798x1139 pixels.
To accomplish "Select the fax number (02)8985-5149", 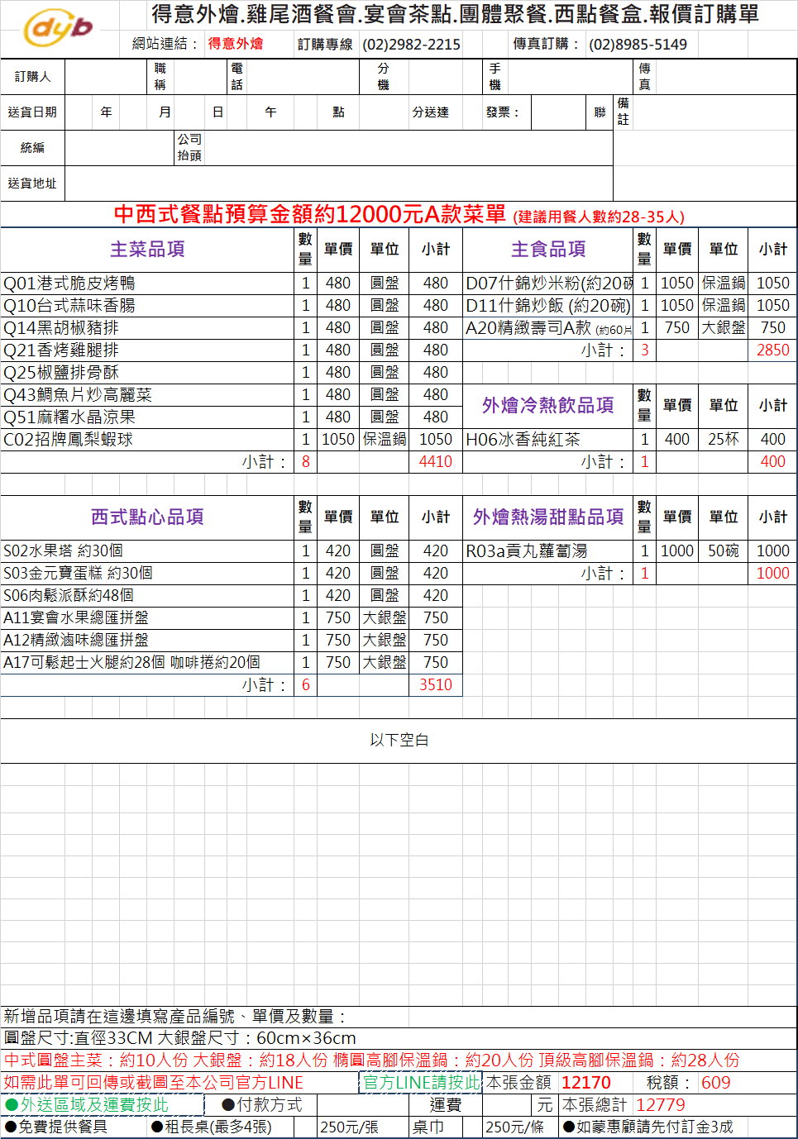I will click(638, 45).
